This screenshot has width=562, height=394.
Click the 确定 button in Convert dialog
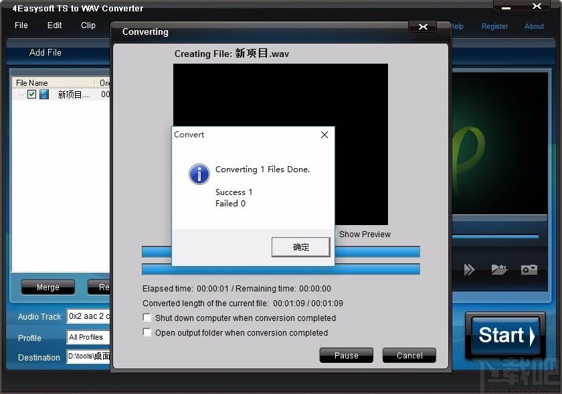tap(300, 247)
